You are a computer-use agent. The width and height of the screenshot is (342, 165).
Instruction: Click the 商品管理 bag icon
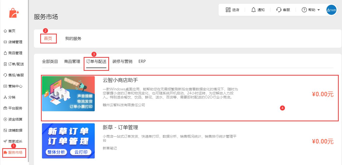click(5, 53)
